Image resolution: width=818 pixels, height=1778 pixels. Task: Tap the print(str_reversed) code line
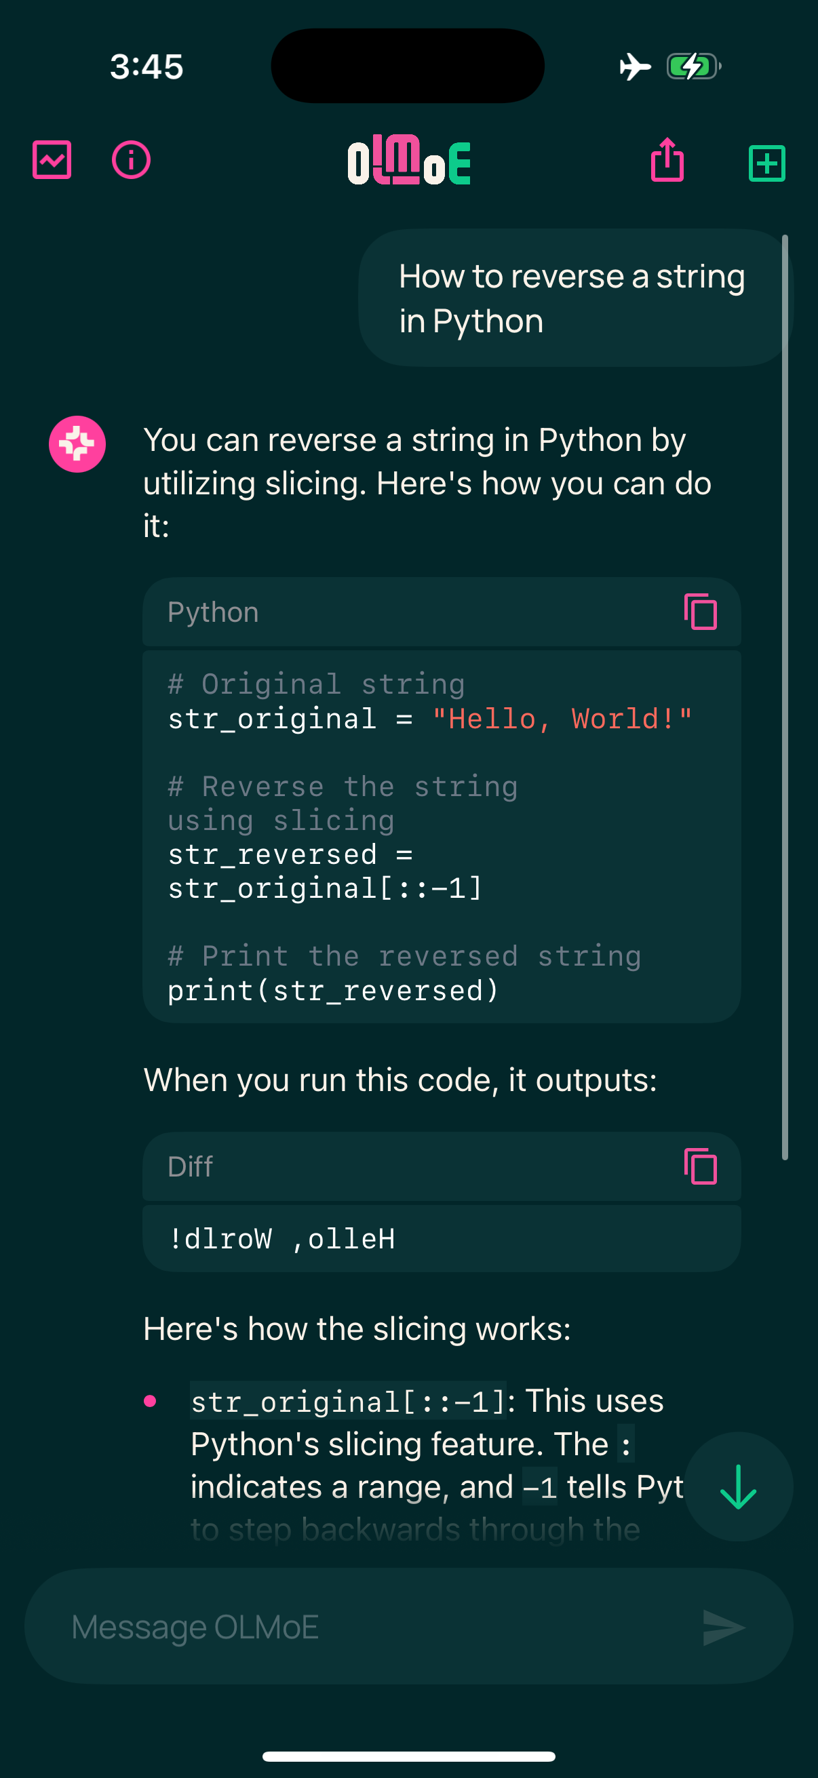tap(333, 991)
